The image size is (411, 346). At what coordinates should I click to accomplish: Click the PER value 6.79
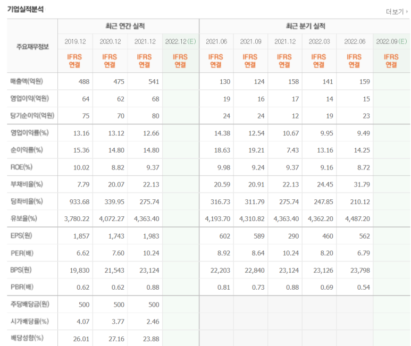[364, 254]
